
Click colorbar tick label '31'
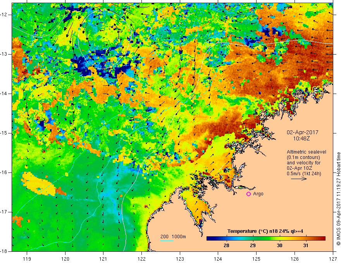coord(306,246)
